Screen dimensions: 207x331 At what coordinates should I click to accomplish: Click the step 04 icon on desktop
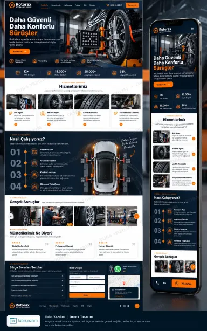coord(34,187)
